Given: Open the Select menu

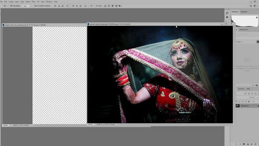Looking at the screenshot, I should point(28,2).
